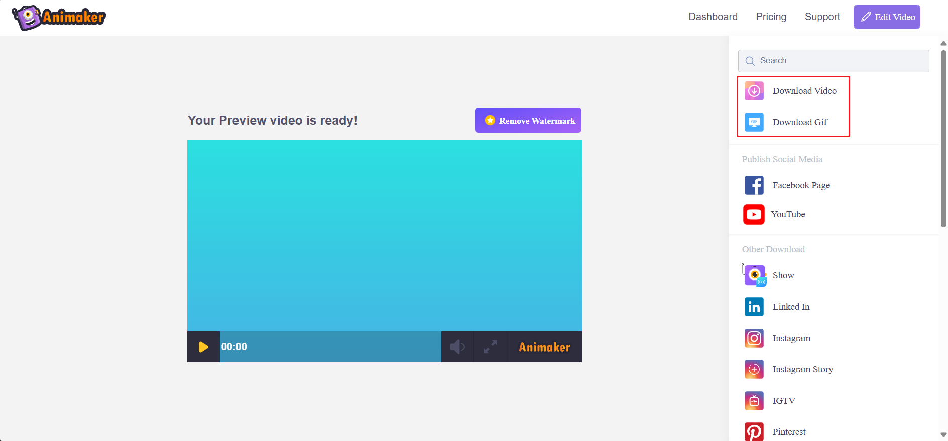The width and height of the screenshot is (948, 441).
Task: Click the search magnifier icon
Action: 750,61
